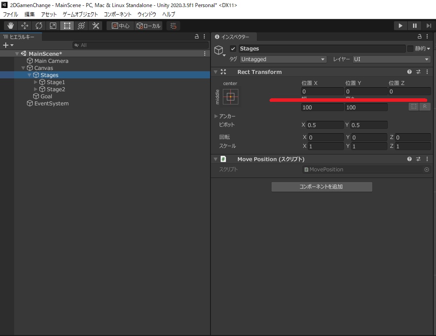The image size is (436, 336).
Task: Open the Help menu
Action: (x=168, y=14)
